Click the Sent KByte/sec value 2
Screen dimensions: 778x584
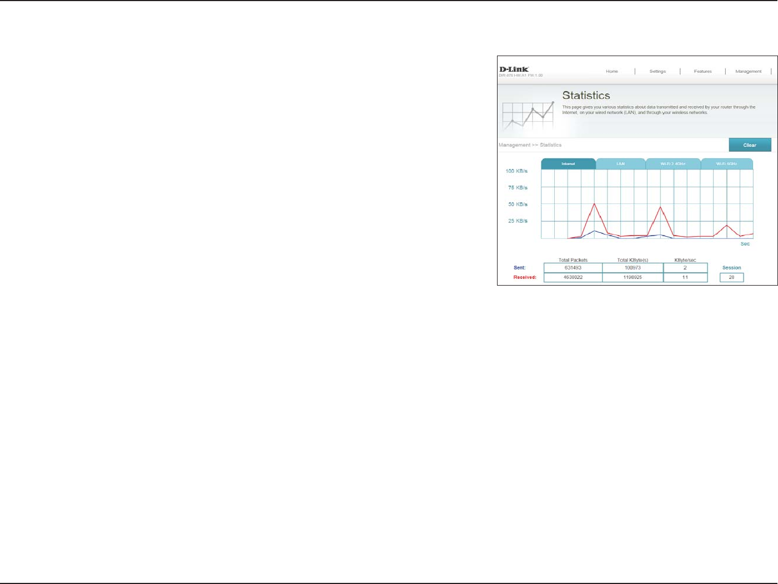point(685,268)
